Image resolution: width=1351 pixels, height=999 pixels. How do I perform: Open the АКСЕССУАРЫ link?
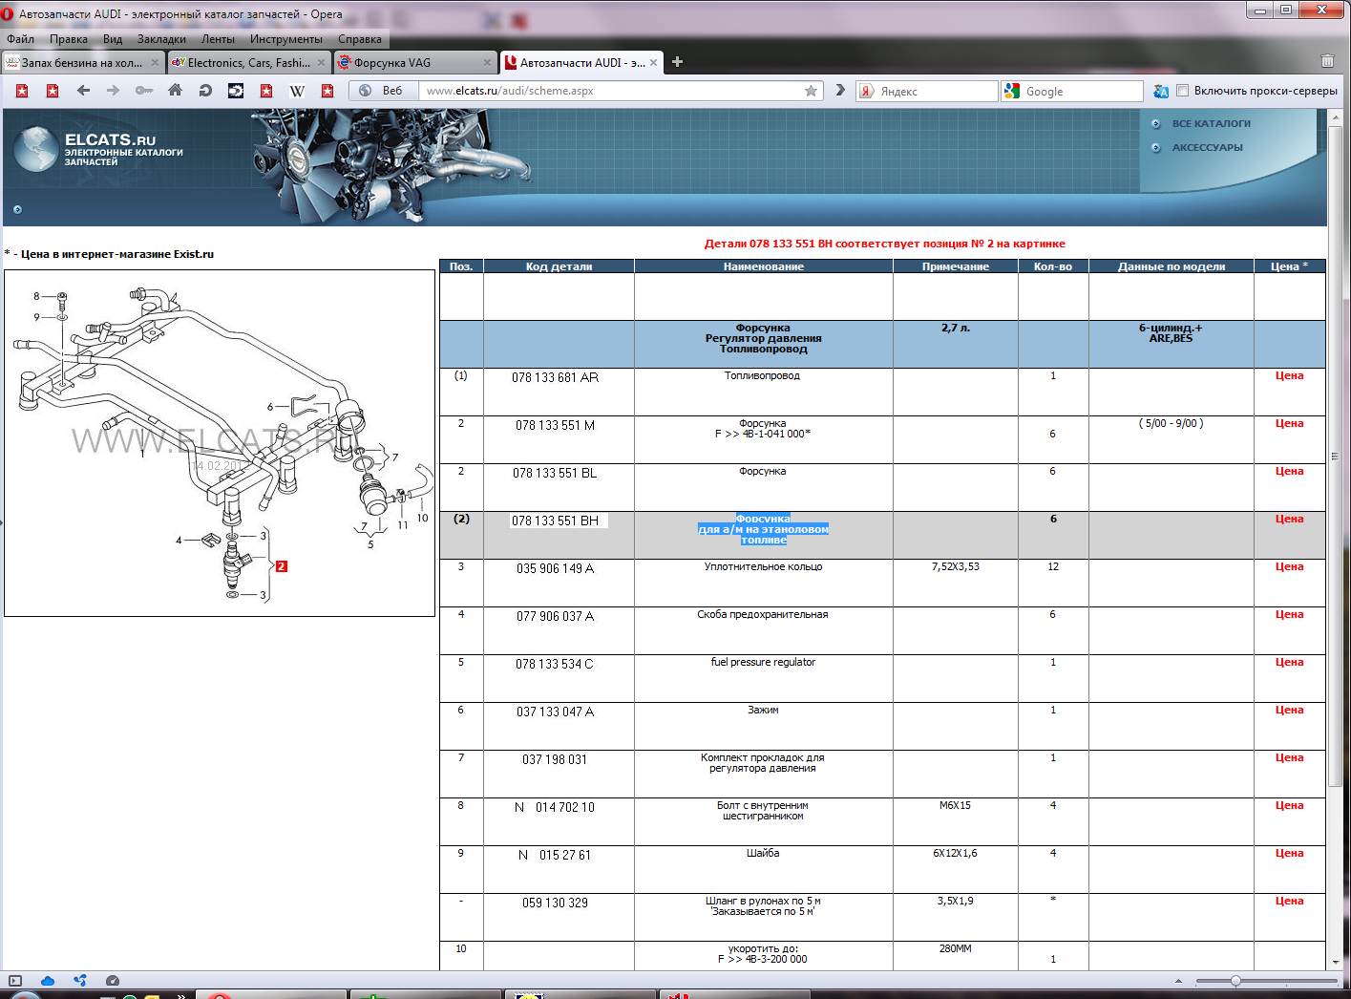[1207, 147]
